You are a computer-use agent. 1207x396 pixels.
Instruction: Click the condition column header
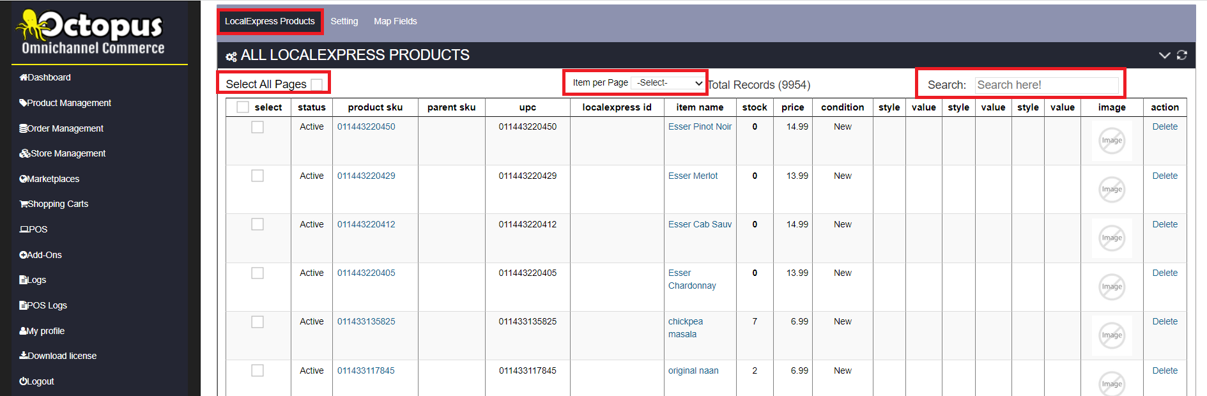click(x=842, y=107)
